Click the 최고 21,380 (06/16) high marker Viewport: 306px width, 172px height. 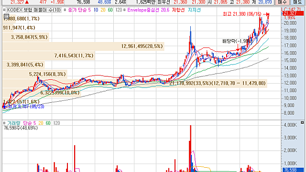point(246,14)
